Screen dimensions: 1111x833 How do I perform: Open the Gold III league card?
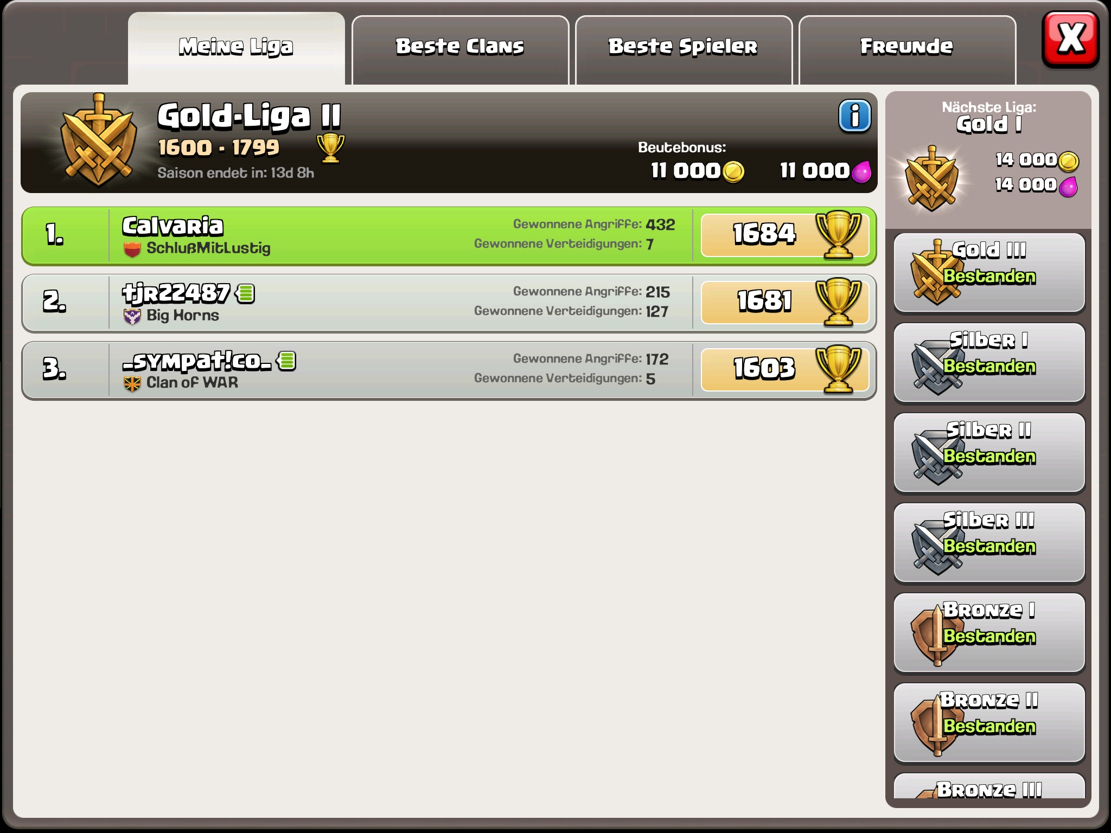[x=989, y=273]
